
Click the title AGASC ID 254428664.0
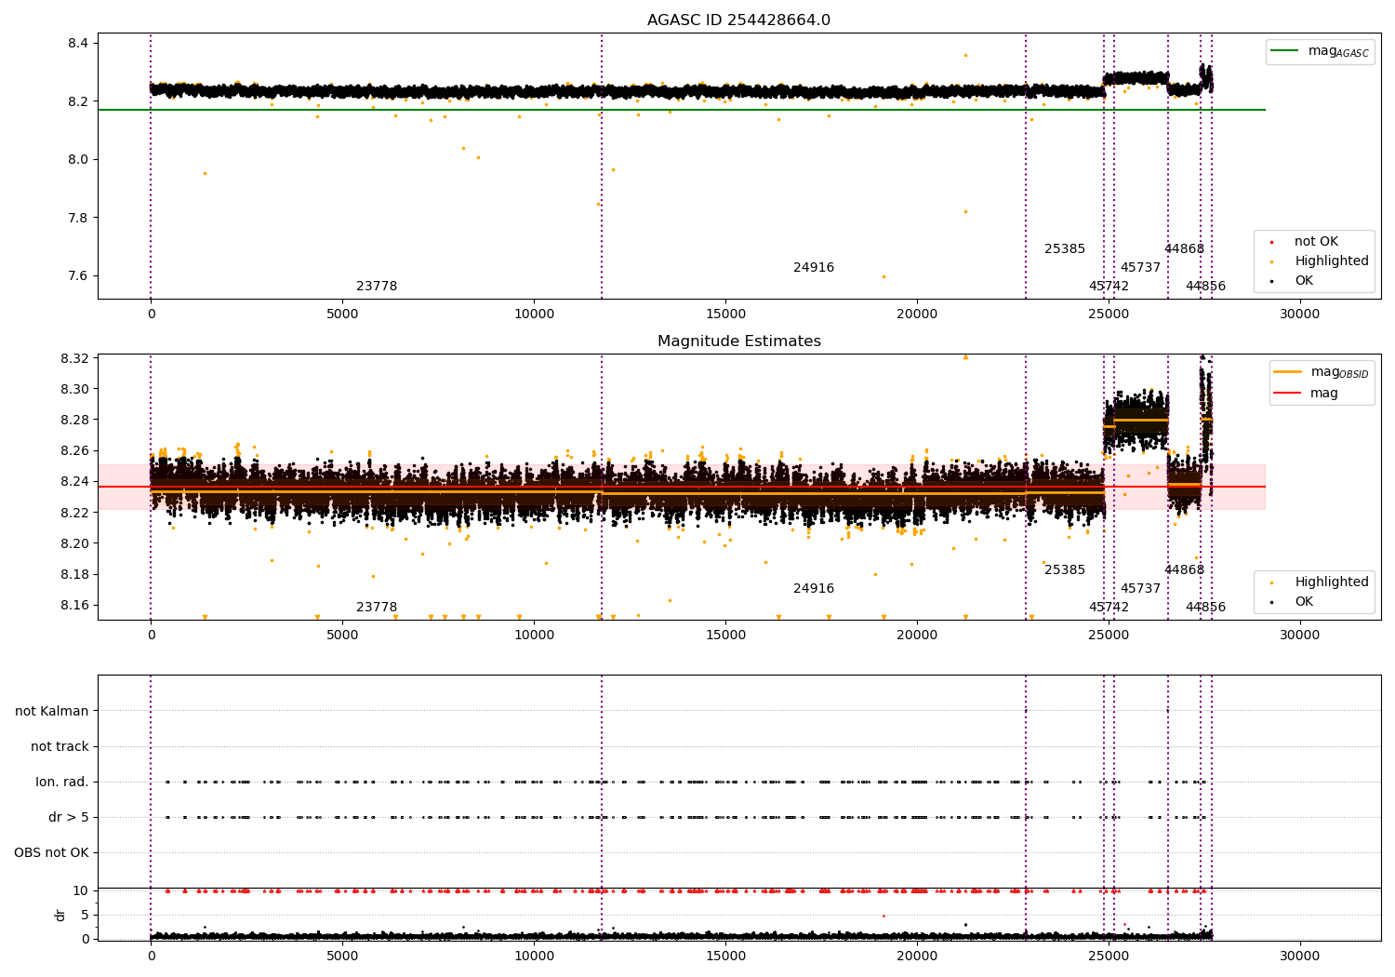click(738, 20)
